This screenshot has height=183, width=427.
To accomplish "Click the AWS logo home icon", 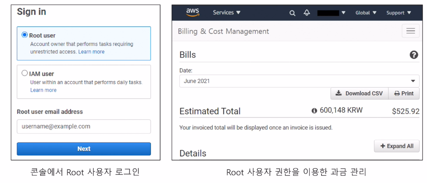I will click(192, 12).
